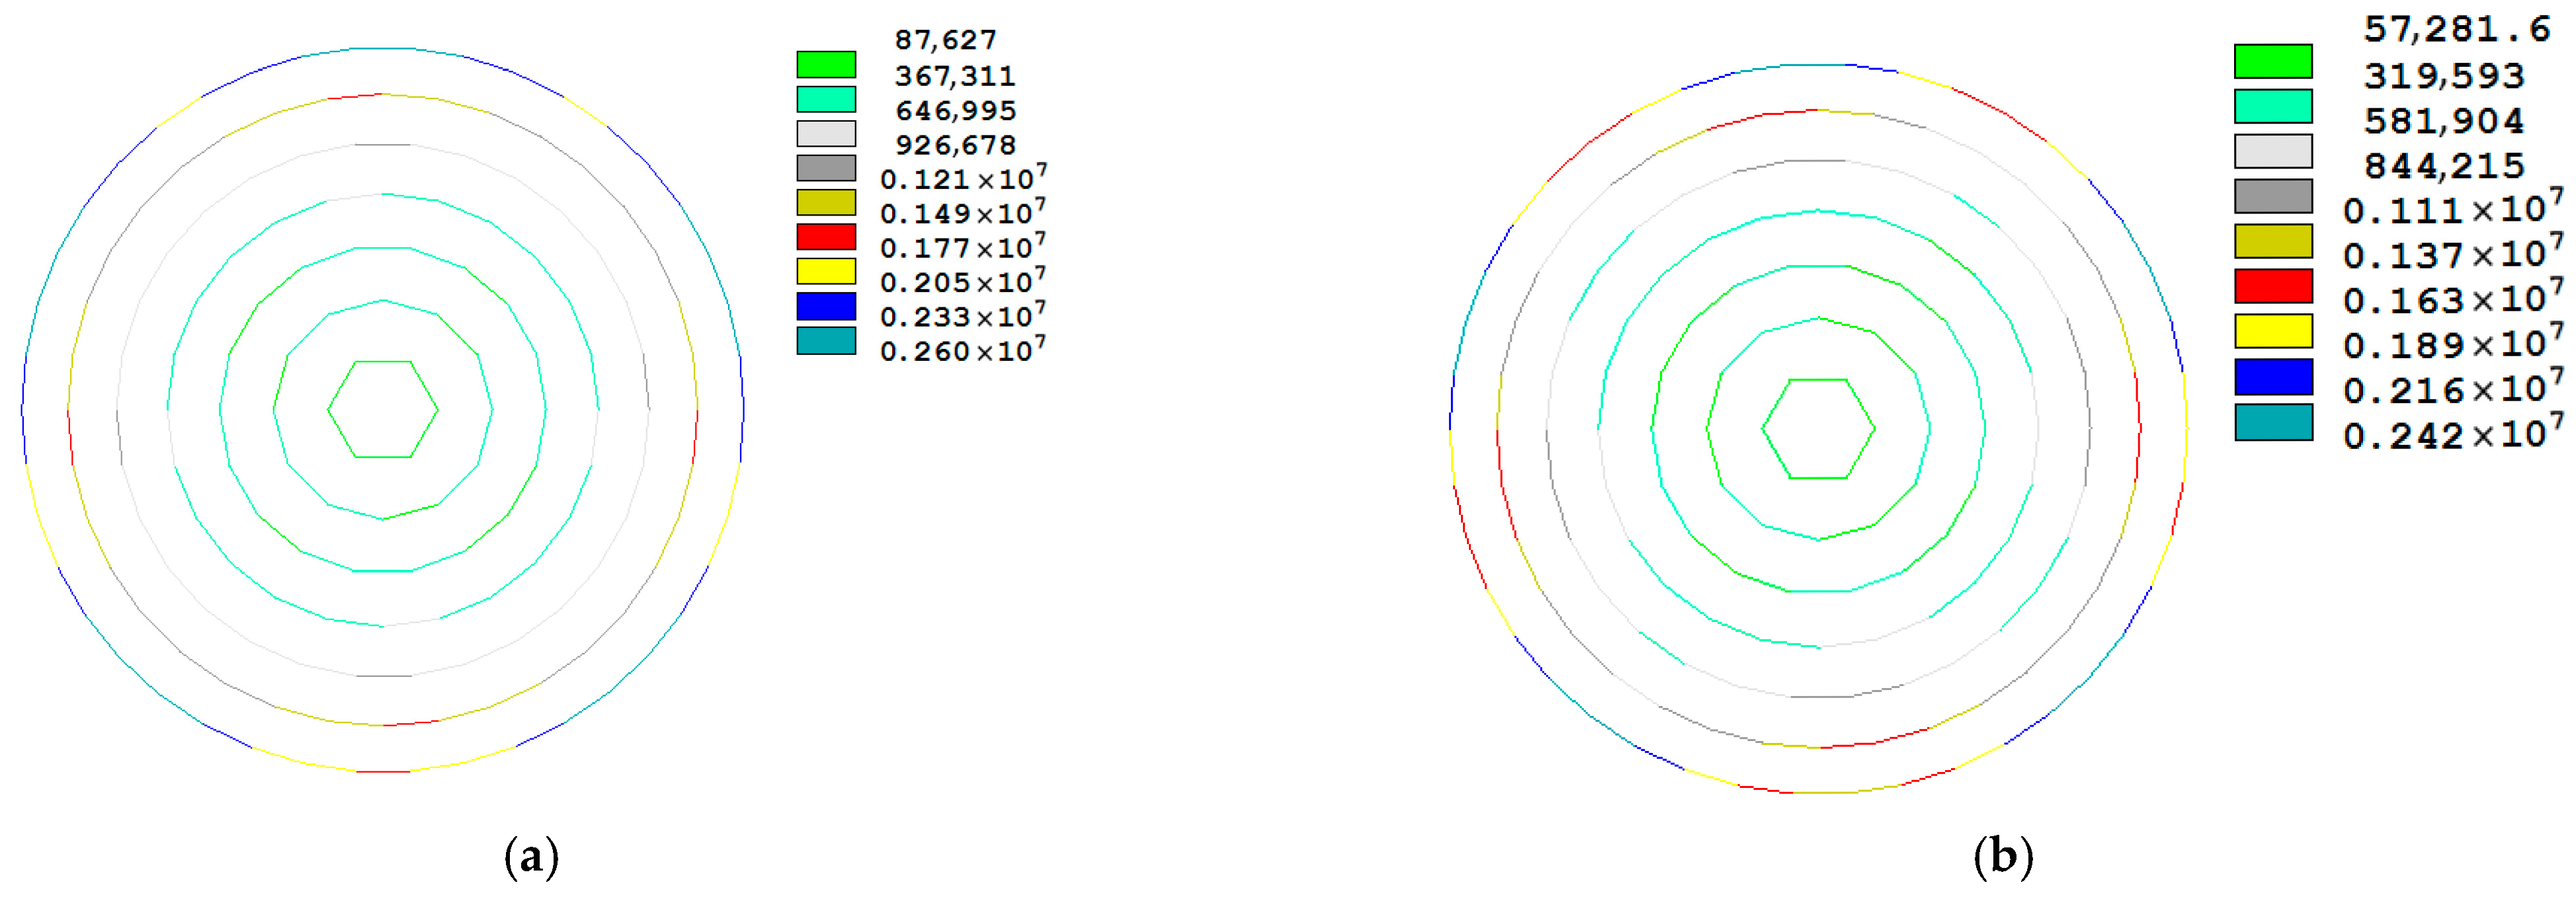Click the teal swatch in legend (a)

[826, 340]
